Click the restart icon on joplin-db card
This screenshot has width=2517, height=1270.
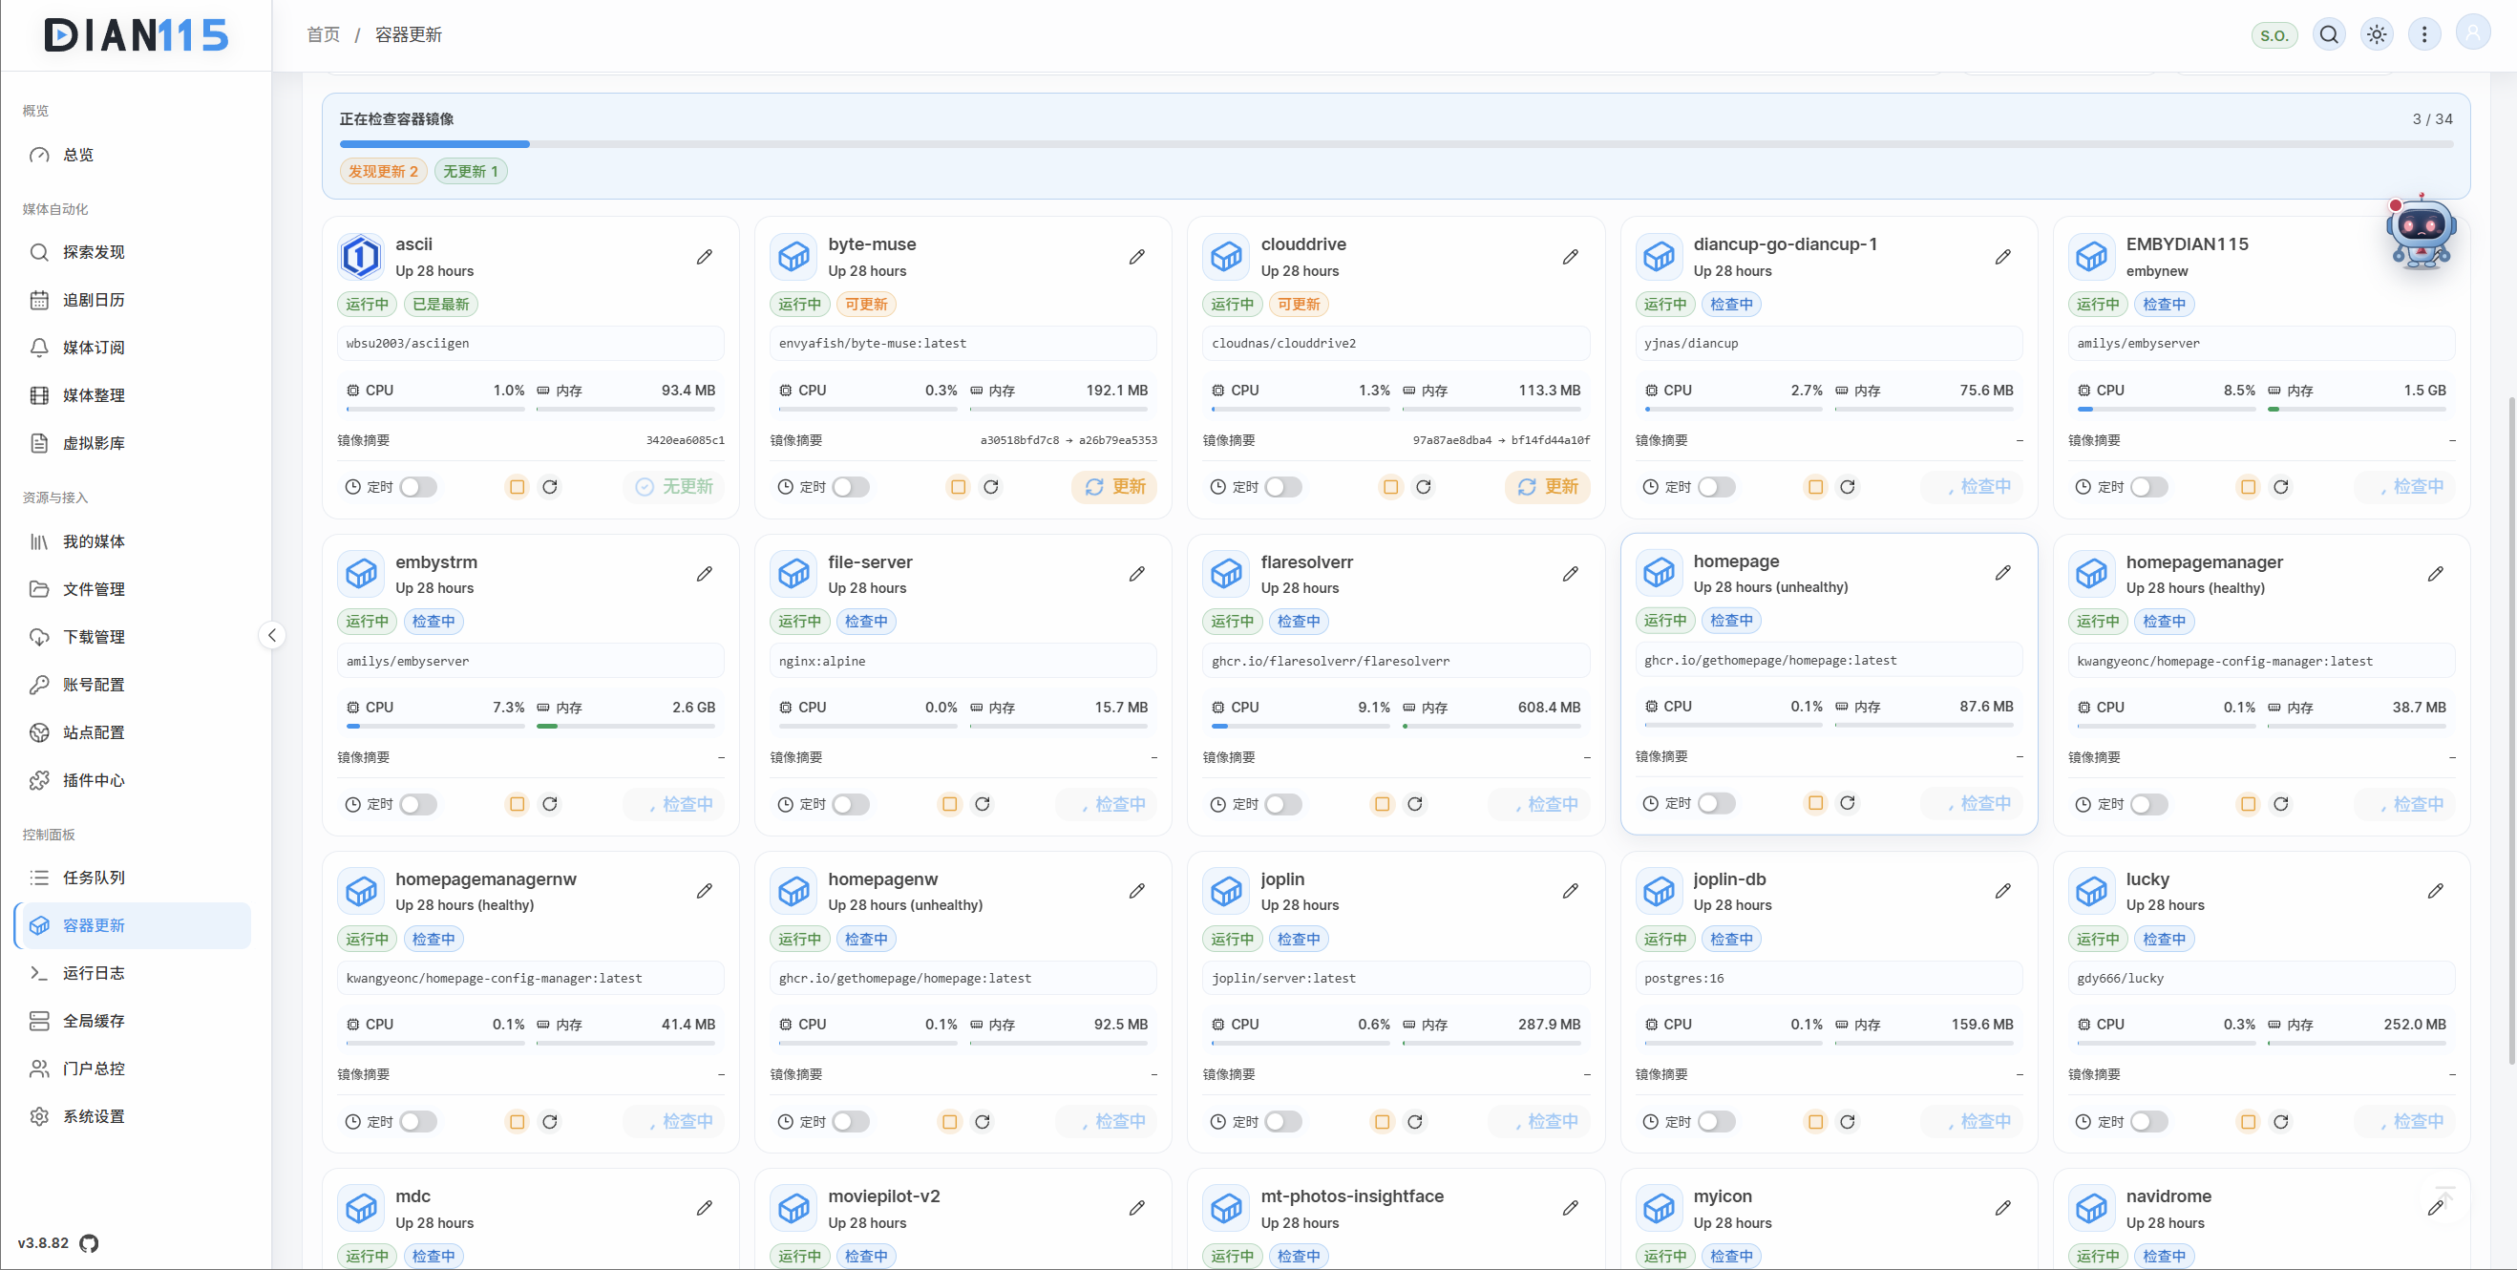[1848, 1121]
